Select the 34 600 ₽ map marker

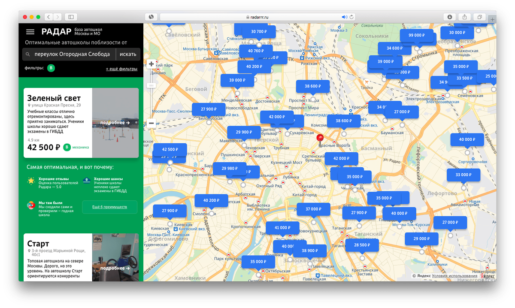(394, 48)
